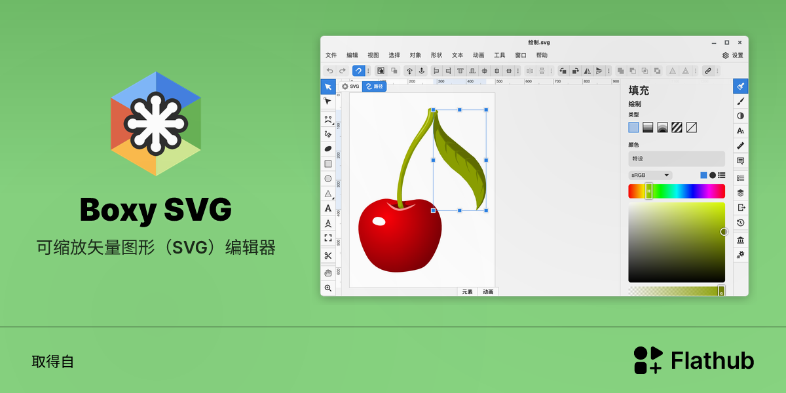Pick the Rectangle shape tool
786x393 pixels.
click(x=328, y=164)
